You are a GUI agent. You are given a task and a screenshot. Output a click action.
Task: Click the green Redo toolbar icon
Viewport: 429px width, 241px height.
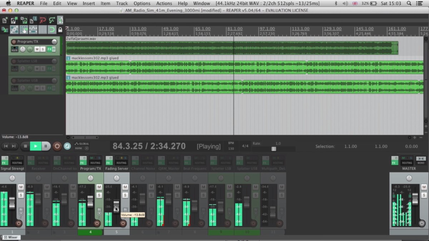[x=52, y=20]
